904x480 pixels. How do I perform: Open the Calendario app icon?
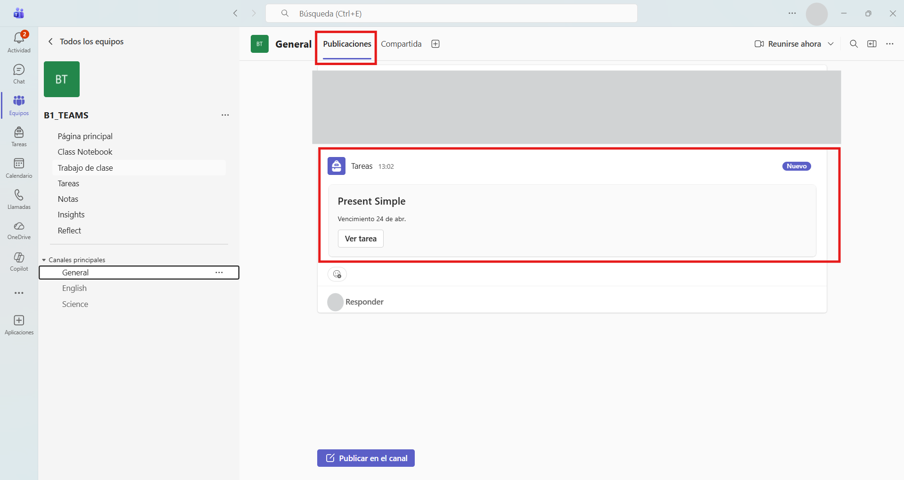(x=19, y=168)
